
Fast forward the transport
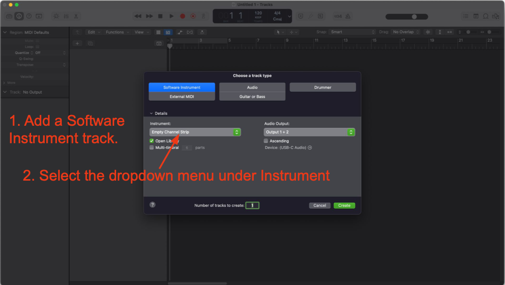149,16
